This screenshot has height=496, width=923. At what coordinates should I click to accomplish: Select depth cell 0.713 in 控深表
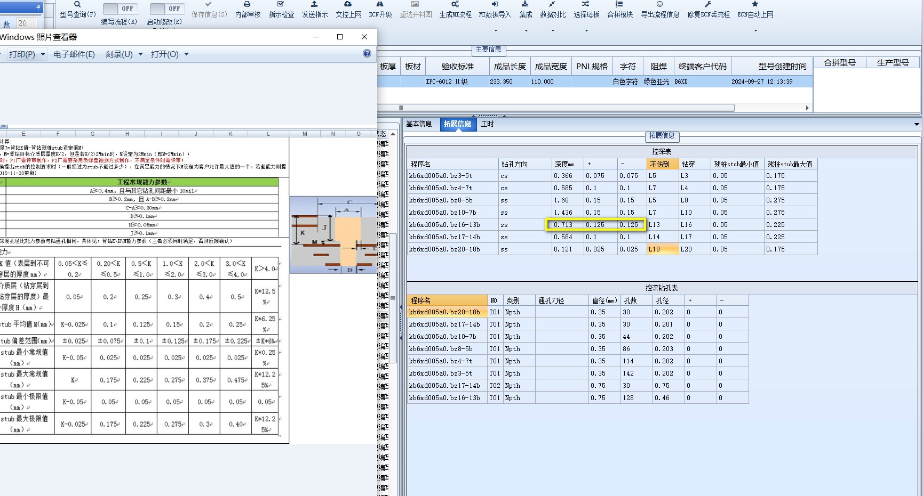pos(567,225)
